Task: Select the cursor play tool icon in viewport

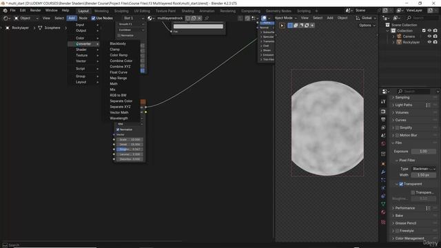Action: [282, 25]
